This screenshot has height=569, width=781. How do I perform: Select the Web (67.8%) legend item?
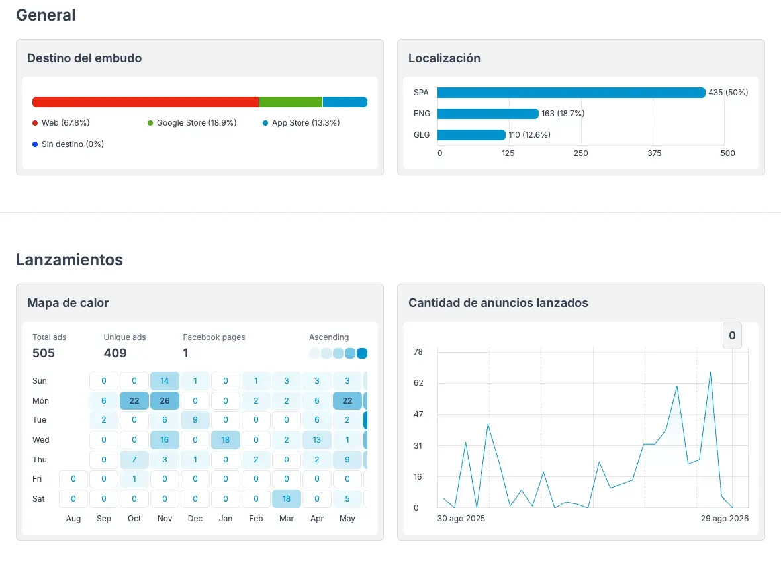61,123
